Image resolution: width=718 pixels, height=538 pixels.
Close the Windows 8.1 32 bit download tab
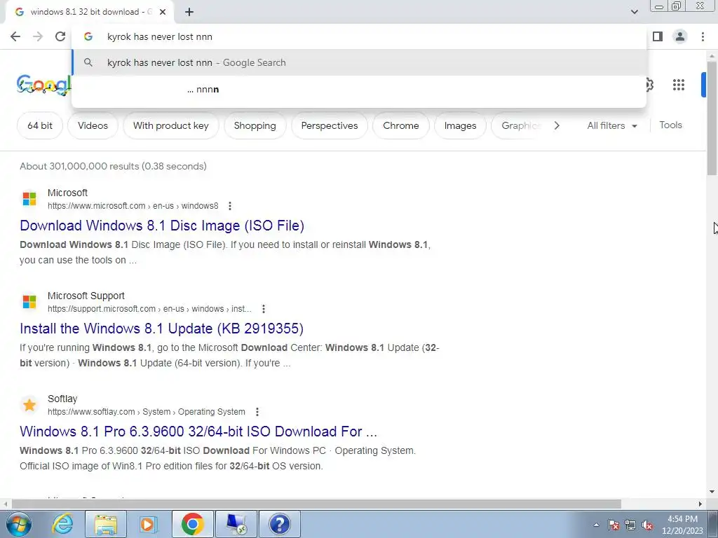163,13
